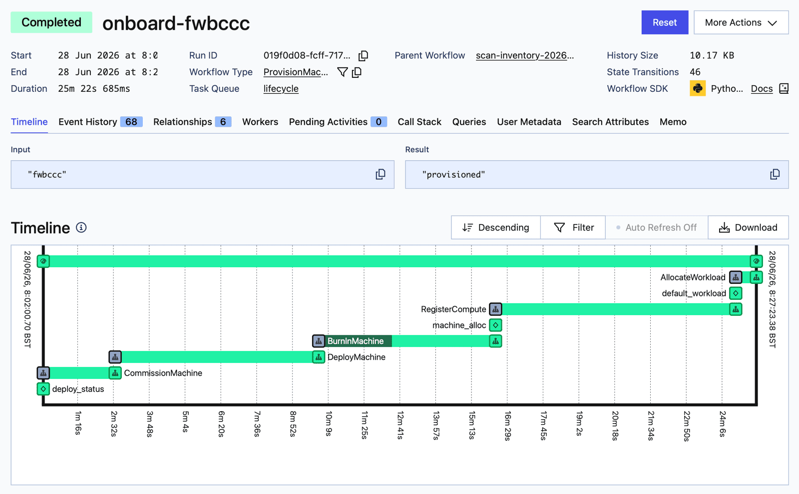
Task: Click the Result field containing "provisioned"
Action: pyautogui.click(x=597, y=175)
